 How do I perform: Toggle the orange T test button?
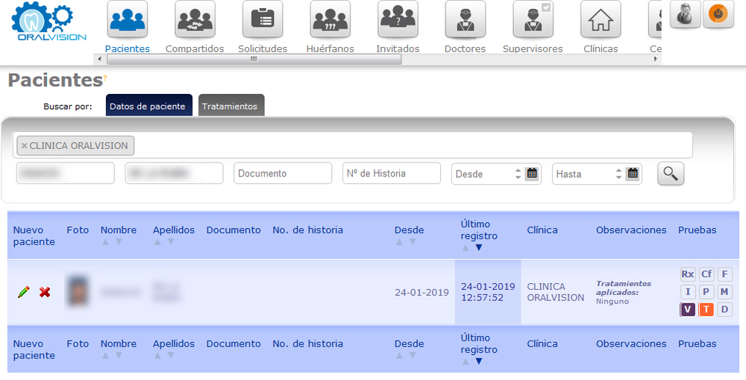pyautogui.click(x=706, y=309)
